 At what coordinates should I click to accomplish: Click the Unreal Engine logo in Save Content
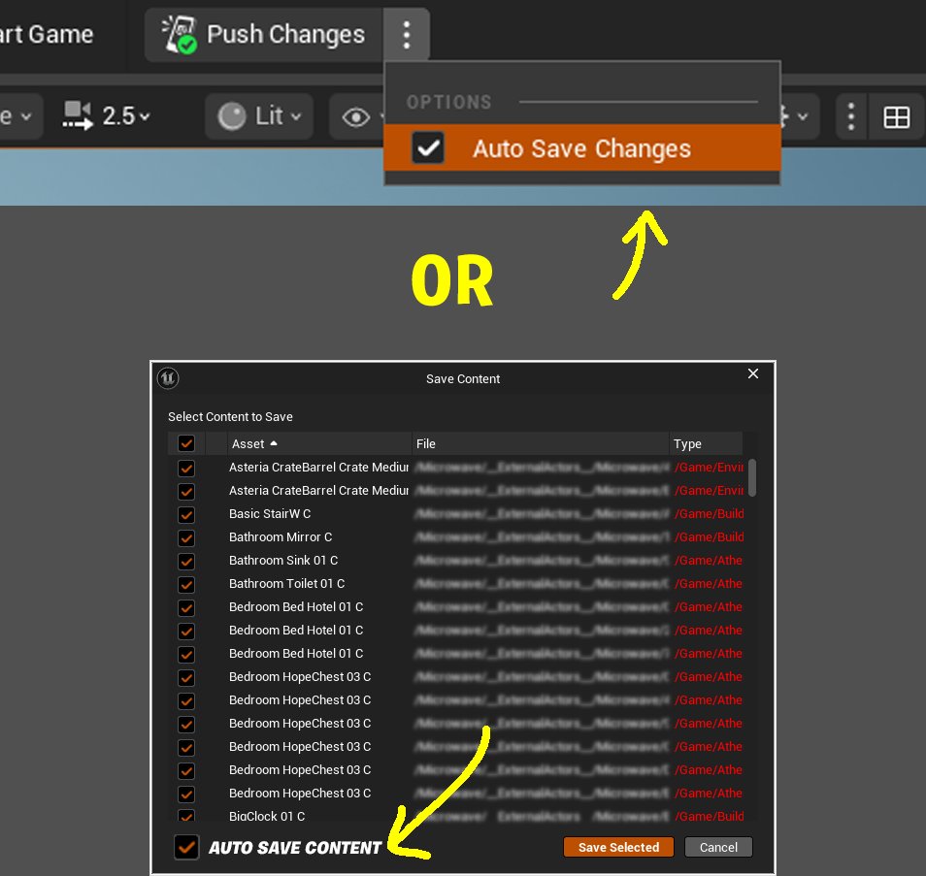click(x=168, y=378)
